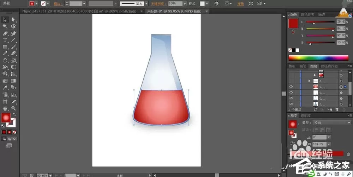Select the Gradient tool
The width and height of the screenshot is (353, 177).
click(13, 81)
